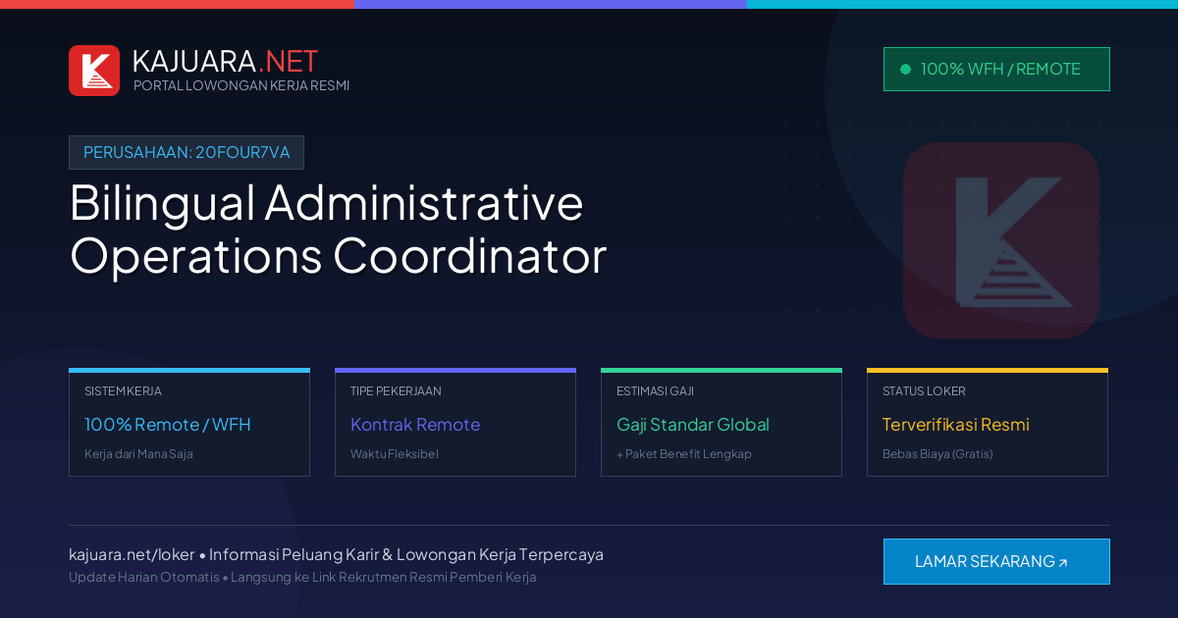Click the ESTIMASI GAJI card label
The height and width of the screenshot is (618, 1178).
point(655,390)
